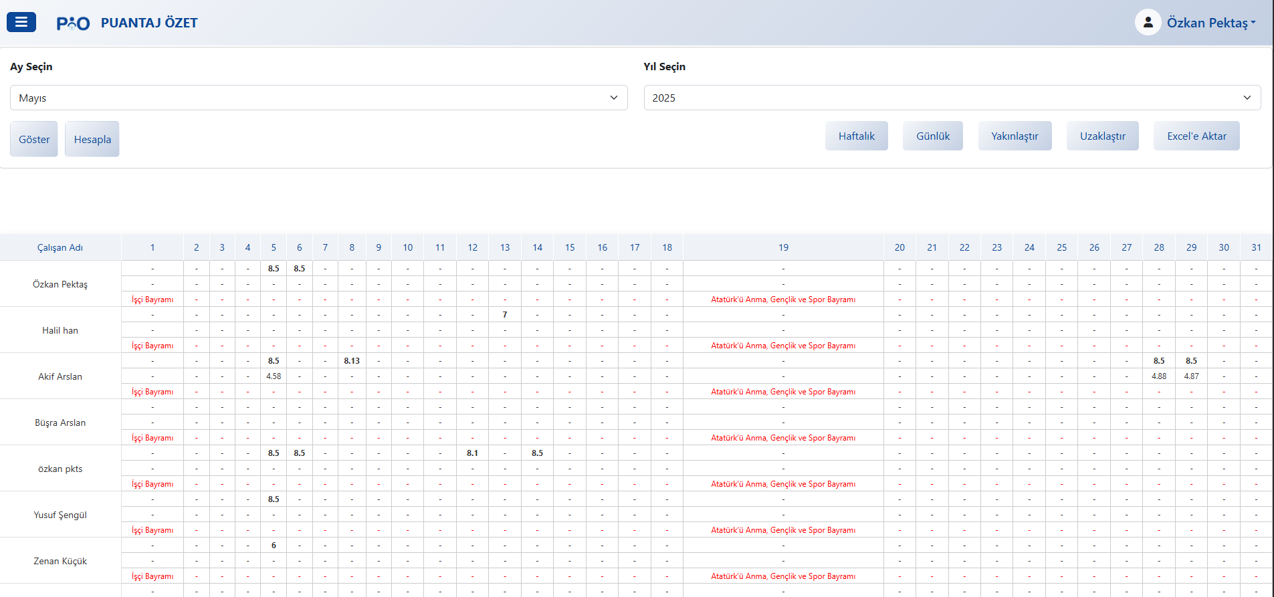The height and width of the screenshot is (597, 1274).
Task: Expand the Ay Seçin month dropdown
Action: point(318,98)
